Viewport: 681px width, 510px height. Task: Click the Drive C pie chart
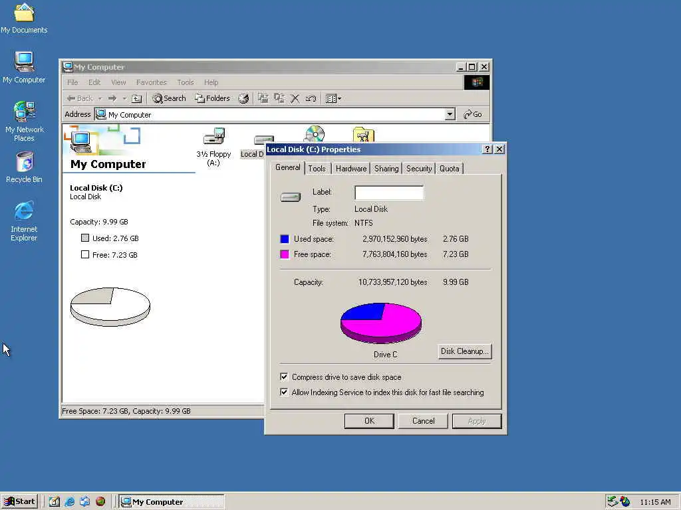[381, 323]
